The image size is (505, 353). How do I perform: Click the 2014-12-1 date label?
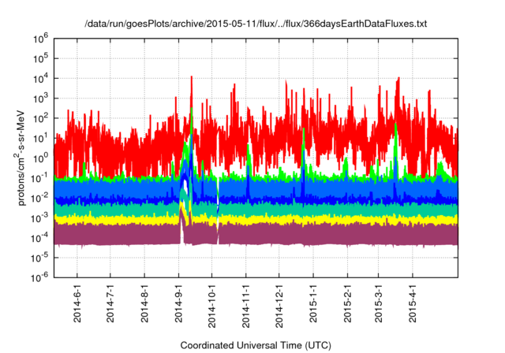pyautogui.click(x=279, y=306)
